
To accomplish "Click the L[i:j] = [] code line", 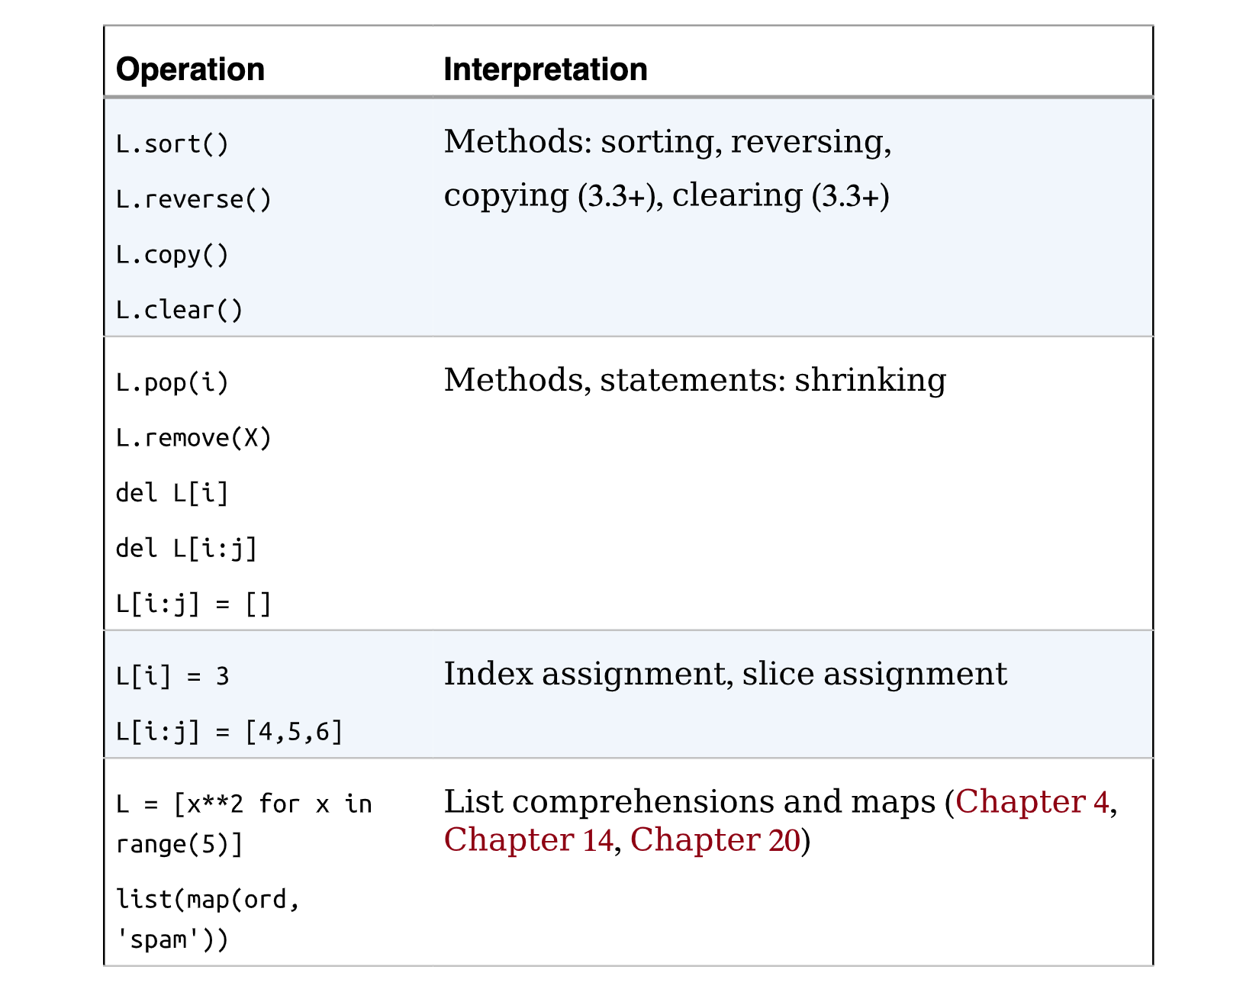I will click(194, 604).
